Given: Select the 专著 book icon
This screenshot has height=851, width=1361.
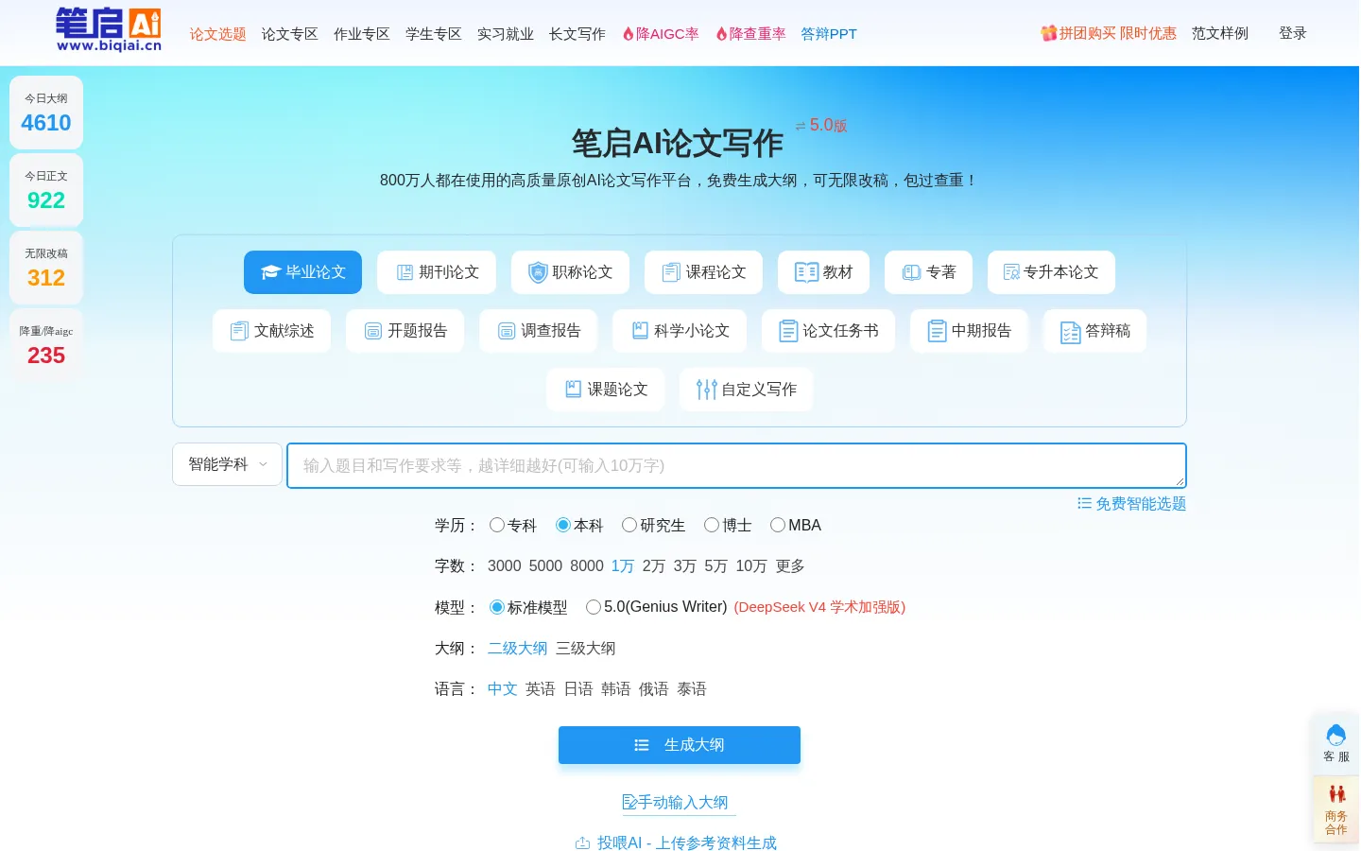Looking at the screenshot, I should pyautogui.click(x=912, y=272).
